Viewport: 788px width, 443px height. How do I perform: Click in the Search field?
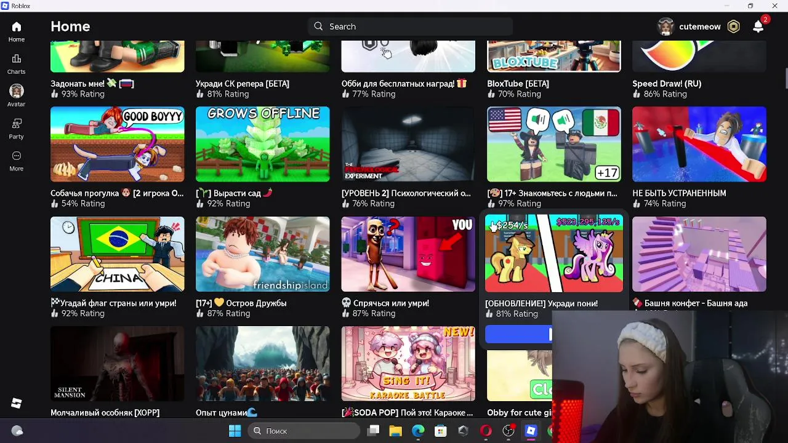click(410, 26)
